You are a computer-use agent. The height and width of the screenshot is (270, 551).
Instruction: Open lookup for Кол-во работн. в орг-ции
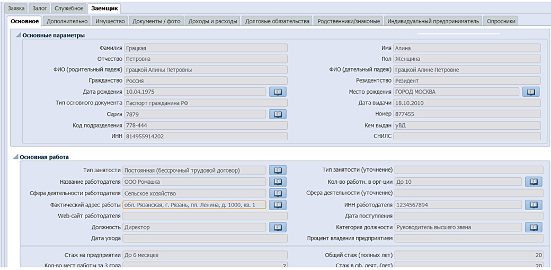click(534, 182)
